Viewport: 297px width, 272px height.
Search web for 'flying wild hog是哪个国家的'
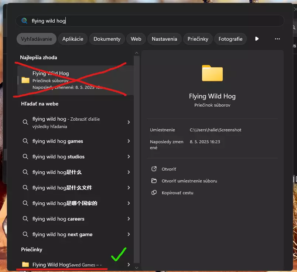pyautogui.click(x=75, y=203)
